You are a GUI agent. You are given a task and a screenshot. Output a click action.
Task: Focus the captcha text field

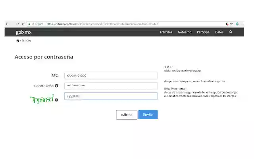click(111, 96)
